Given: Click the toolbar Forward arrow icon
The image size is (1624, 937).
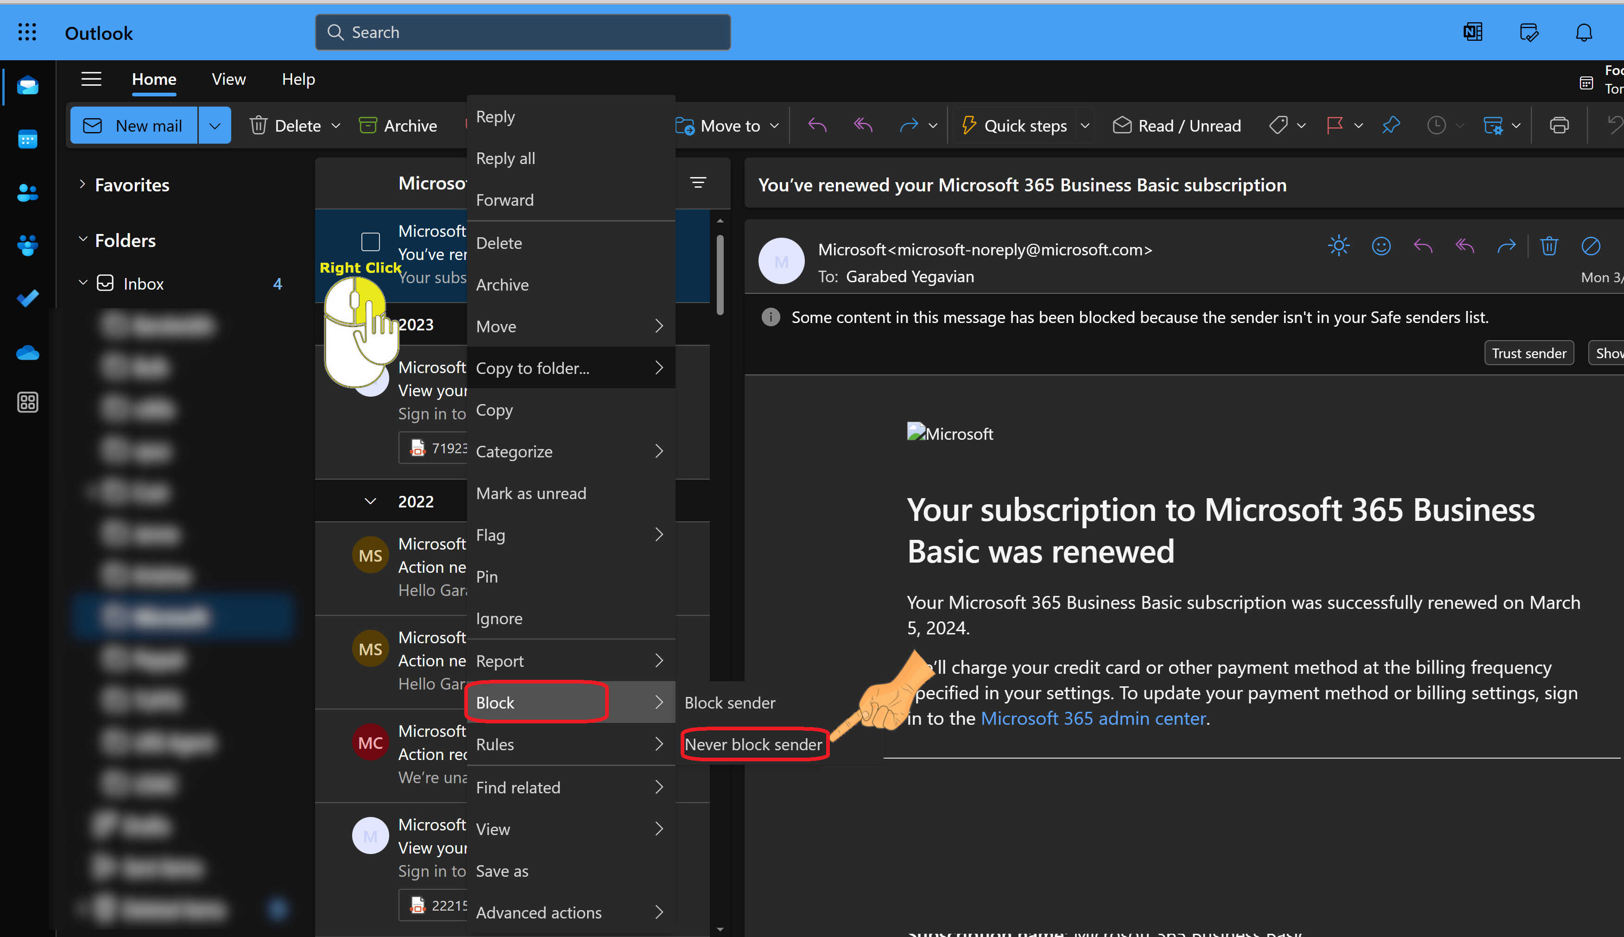Looking at the screenshot, I should (x=909, y=126).
